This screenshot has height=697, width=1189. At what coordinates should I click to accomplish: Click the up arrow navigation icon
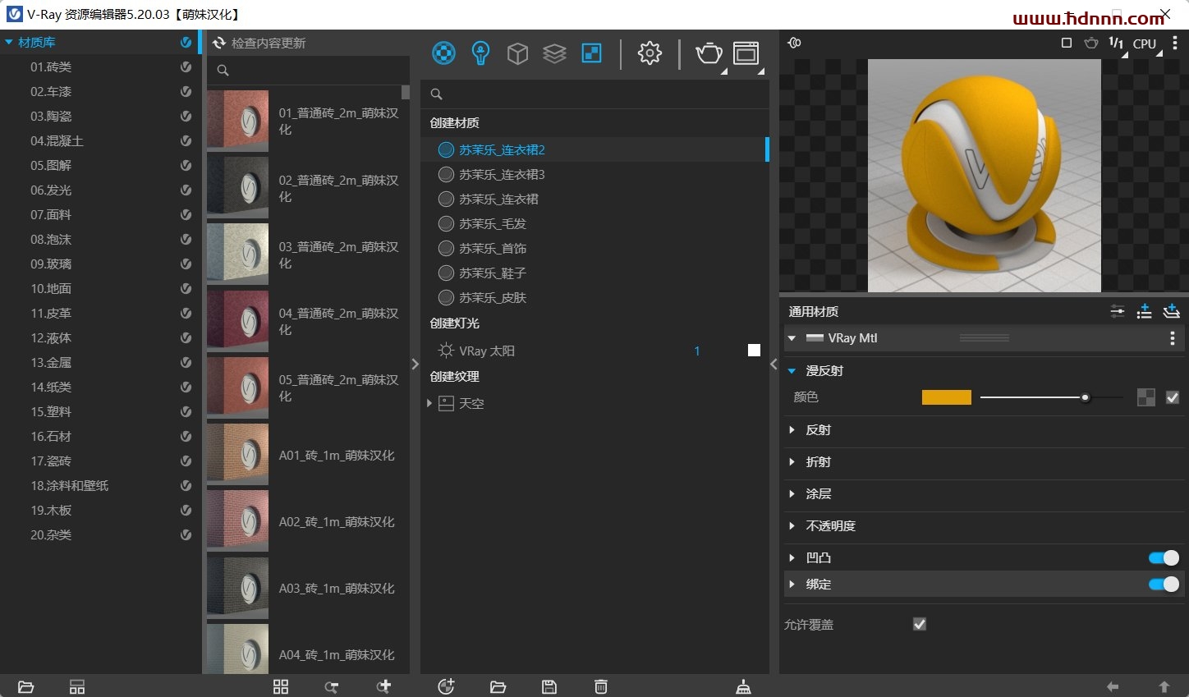pyautogui.click(x=1164, y=687)
